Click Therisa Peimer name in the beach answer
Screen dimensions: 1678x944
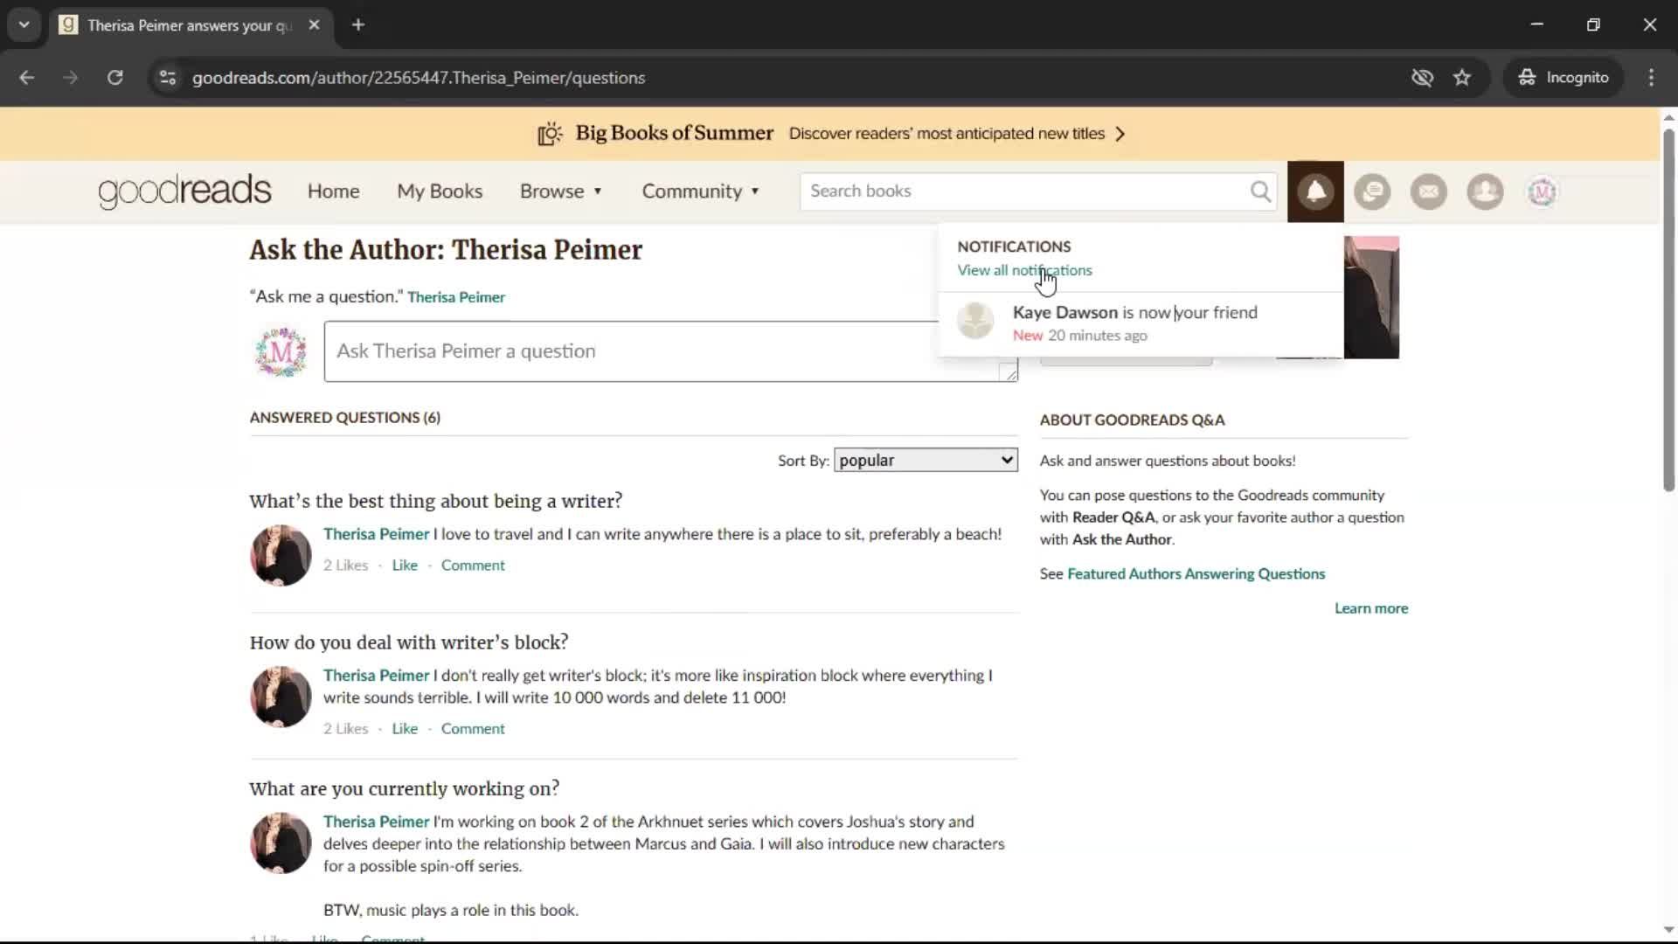[x=376, y=534]
